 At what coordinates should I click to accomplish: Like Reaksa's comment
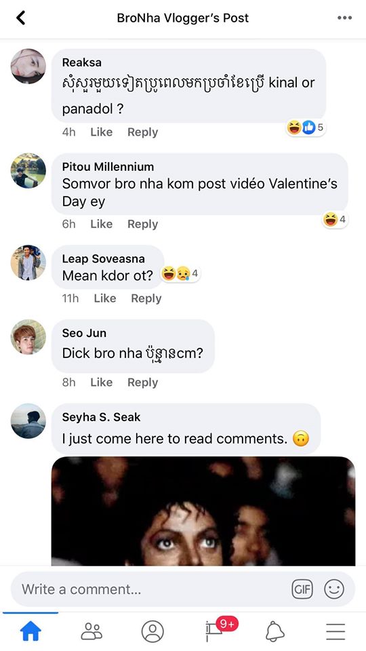pyautogui.click(x=101, y=132)
